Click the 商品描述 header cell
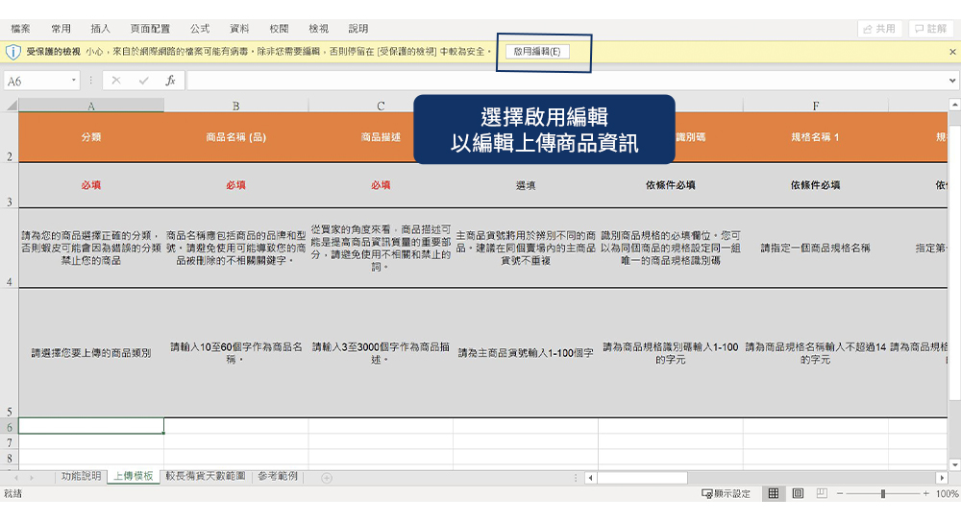Image resolution: width=961 pixels, height=521 pixels. coord(381,137)
